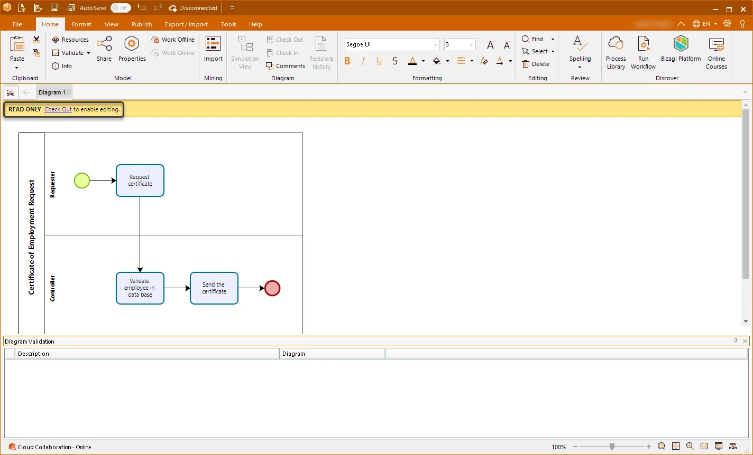This screenshot has width=753, height=455.
Task: Click the zoom slider handle
Action: pyautogui.click(x=612, y=447)
